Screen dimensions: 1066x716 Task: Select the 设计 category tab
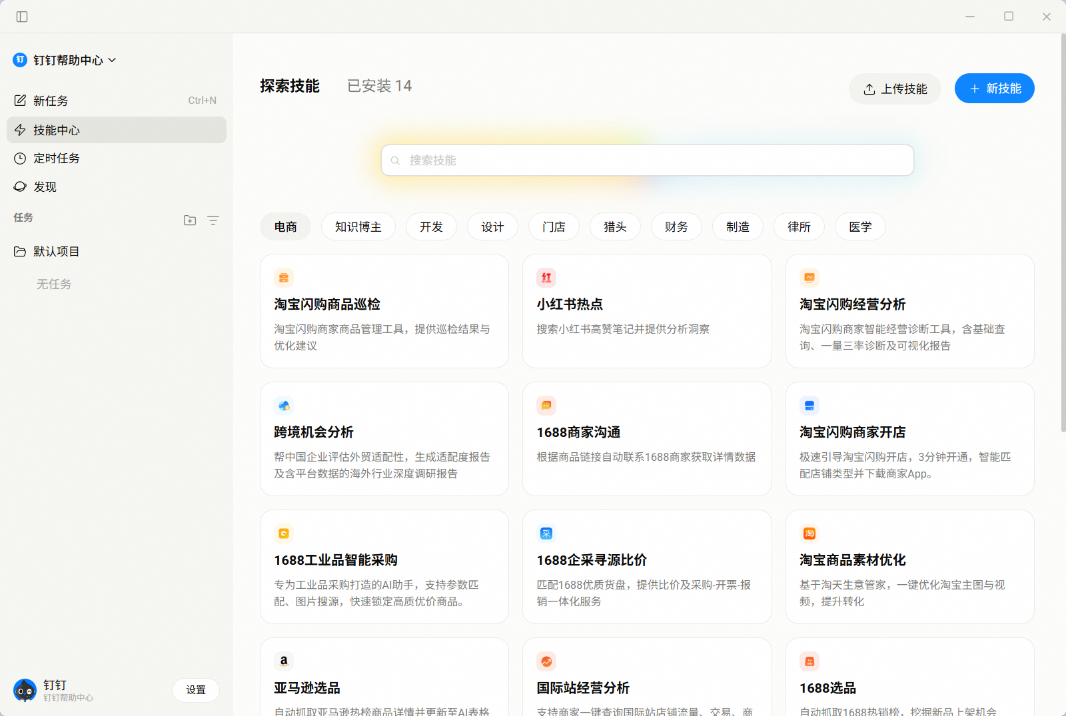point(492,226)
